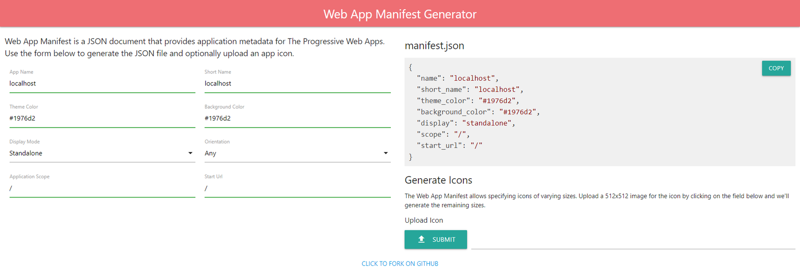This screenshot has width=800, height=273.
Task: Focus the App Name input field
Action: coord(102,84)
